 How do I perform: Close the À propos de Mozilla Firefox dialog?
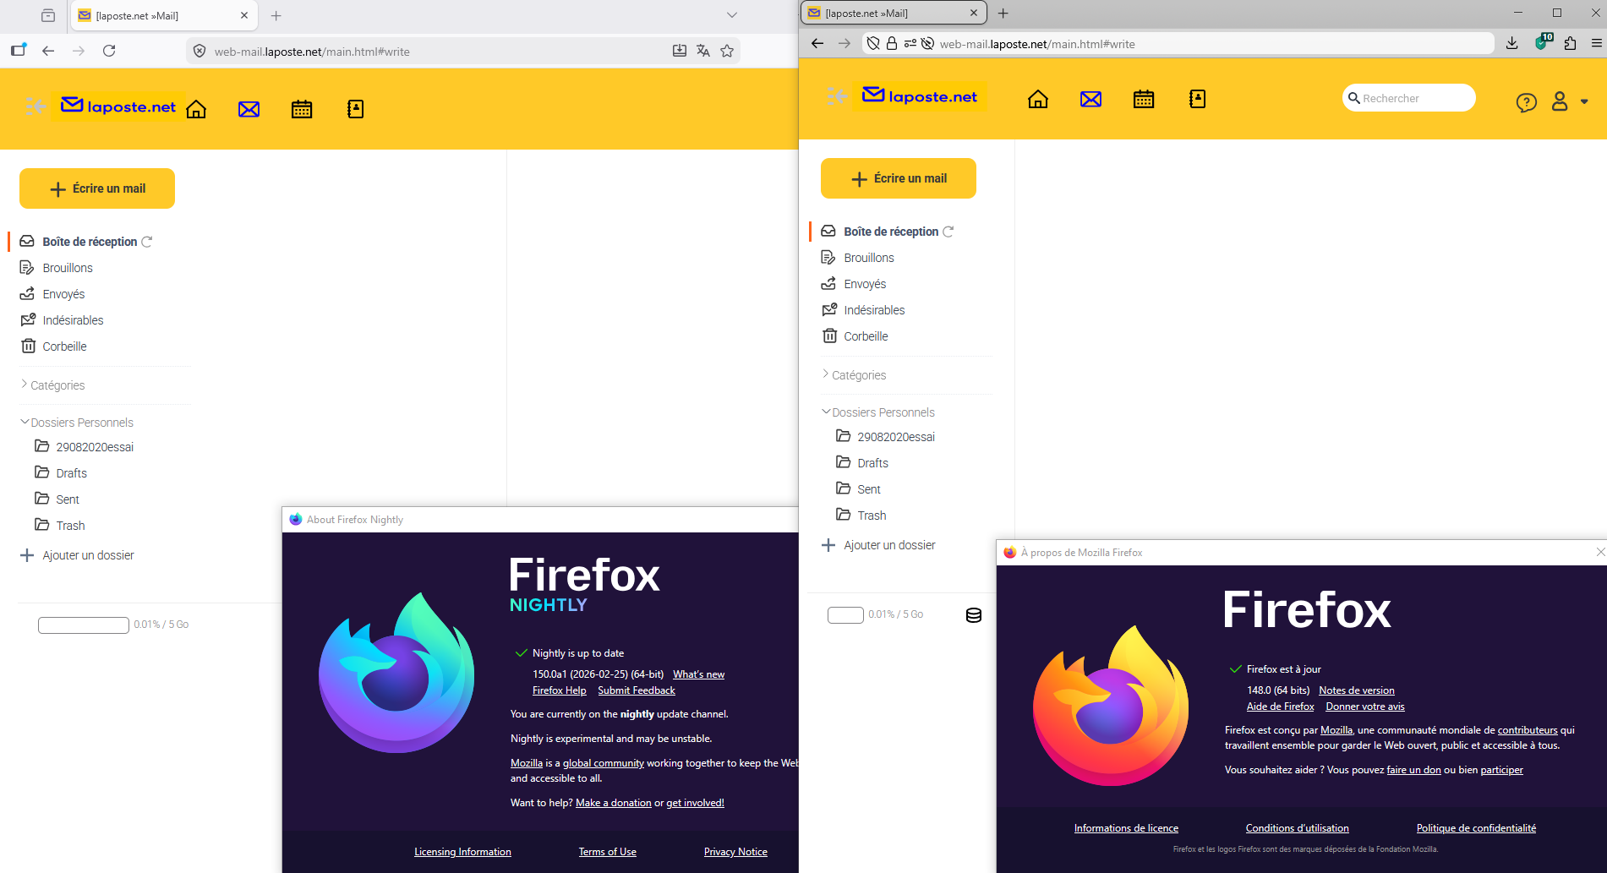pos(1599,552)
